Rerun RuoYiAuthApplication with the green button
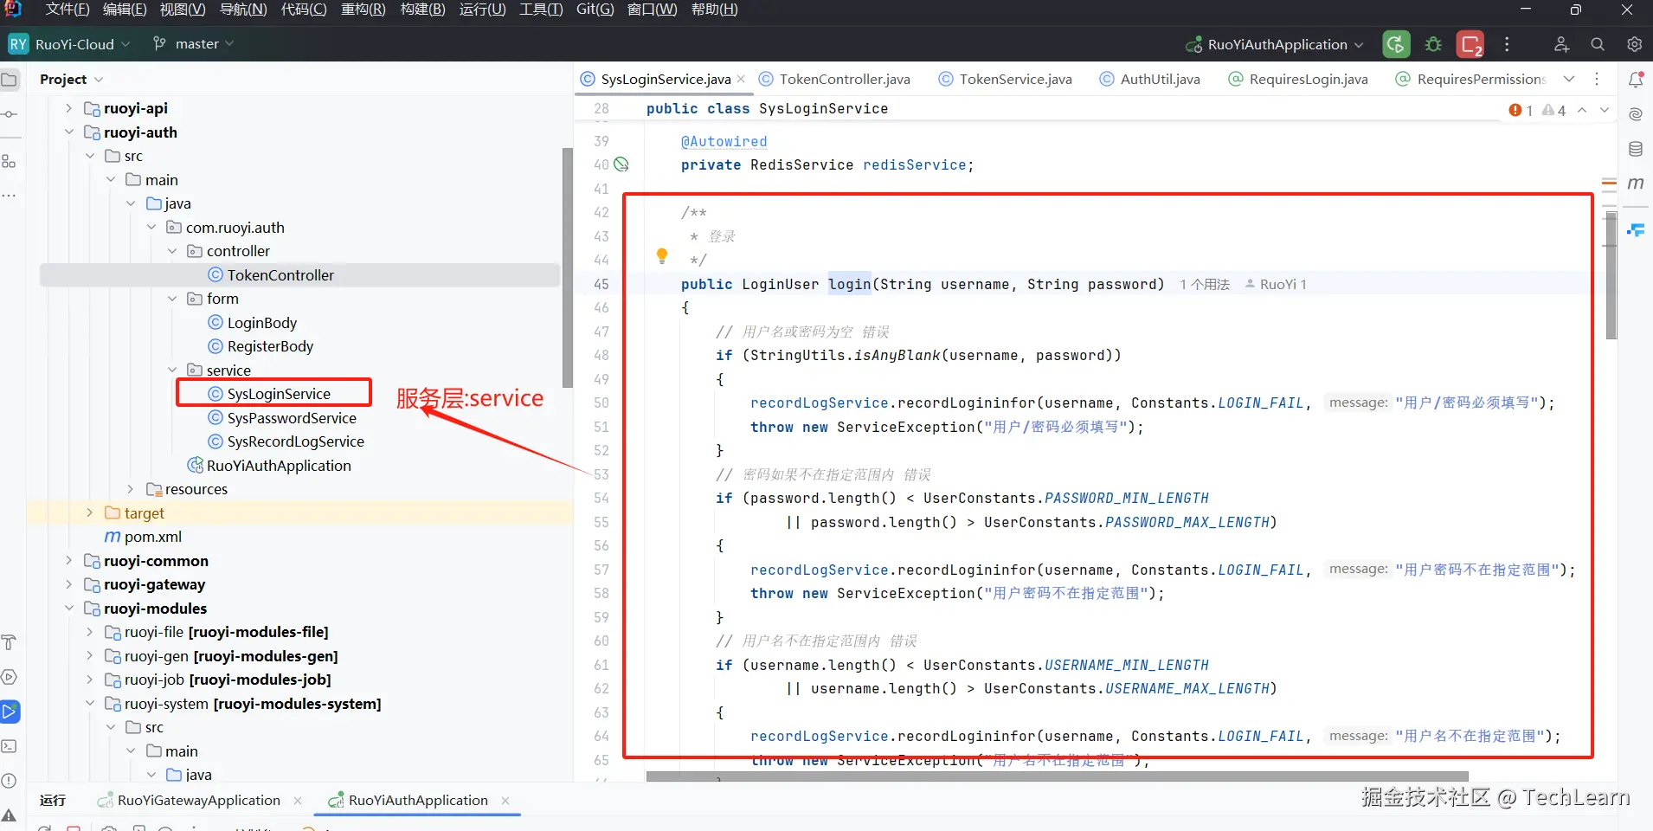The height and width of the screenshot is (831, 1653). click(1396, 44)
